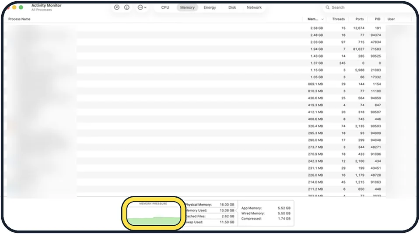Select the 1.37 GB process row
Viewport: 420px width, 234px height.
[209, 63]
